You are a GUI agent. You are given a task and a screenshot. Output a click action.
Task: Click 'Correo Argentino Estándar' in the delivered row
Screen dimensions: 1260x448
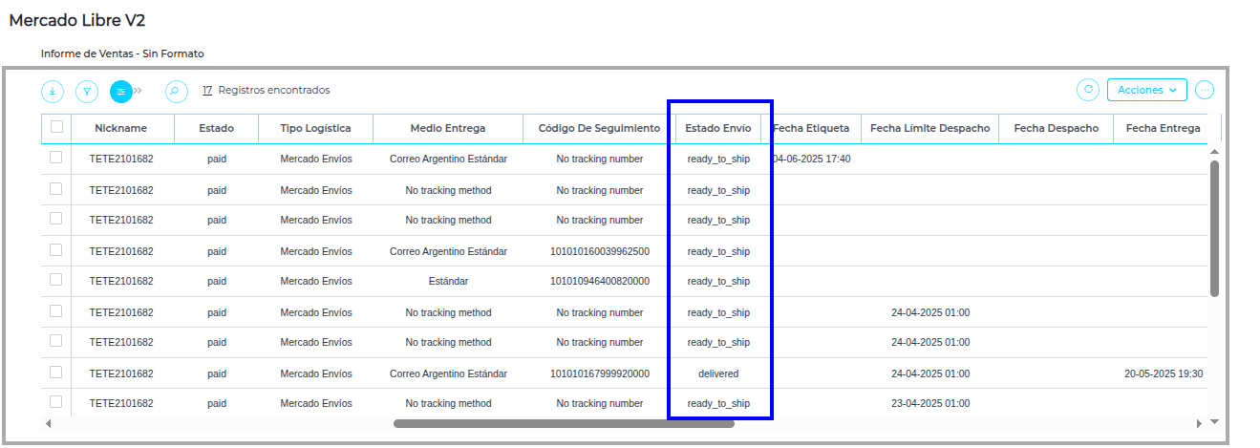click(448, 373)
